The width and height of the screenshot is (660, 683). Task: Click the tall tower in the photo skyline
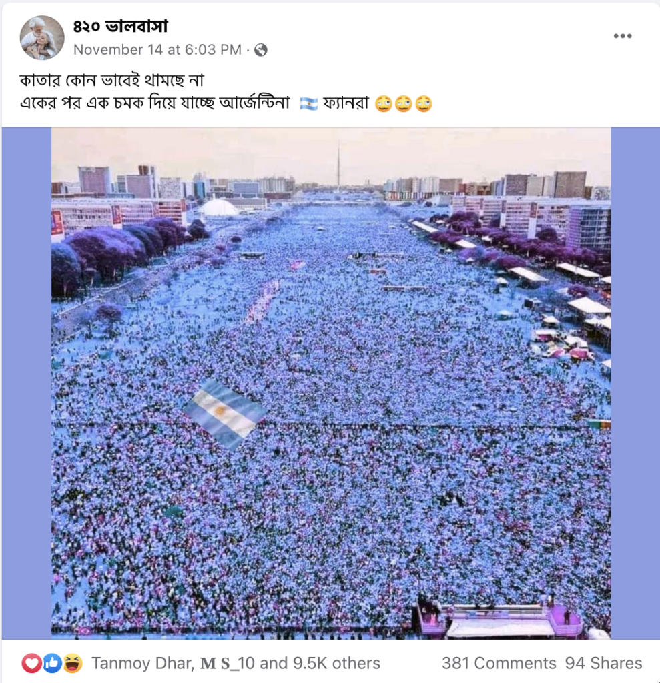(x=338, y=167)
